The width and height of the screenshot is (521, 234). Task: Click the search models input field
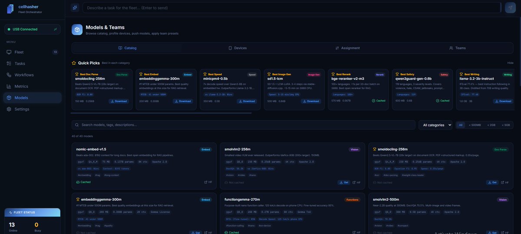[244, 125]
